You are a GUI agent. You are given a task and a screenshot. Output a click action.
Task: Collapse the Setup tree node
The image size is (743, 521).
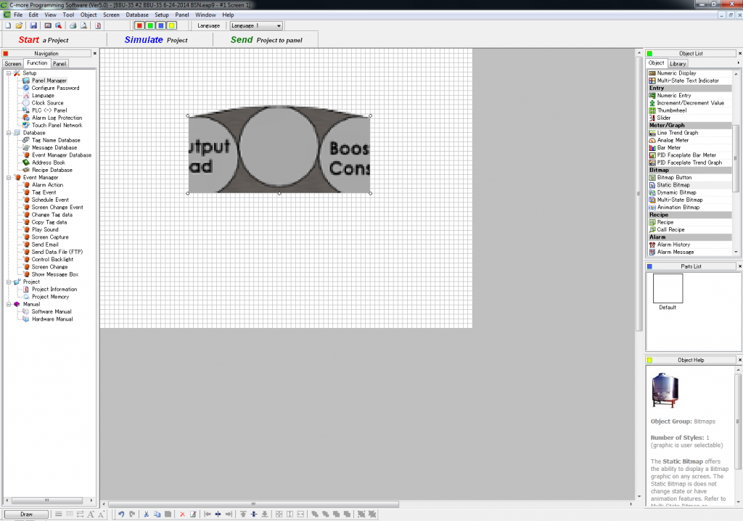[7, 73]
